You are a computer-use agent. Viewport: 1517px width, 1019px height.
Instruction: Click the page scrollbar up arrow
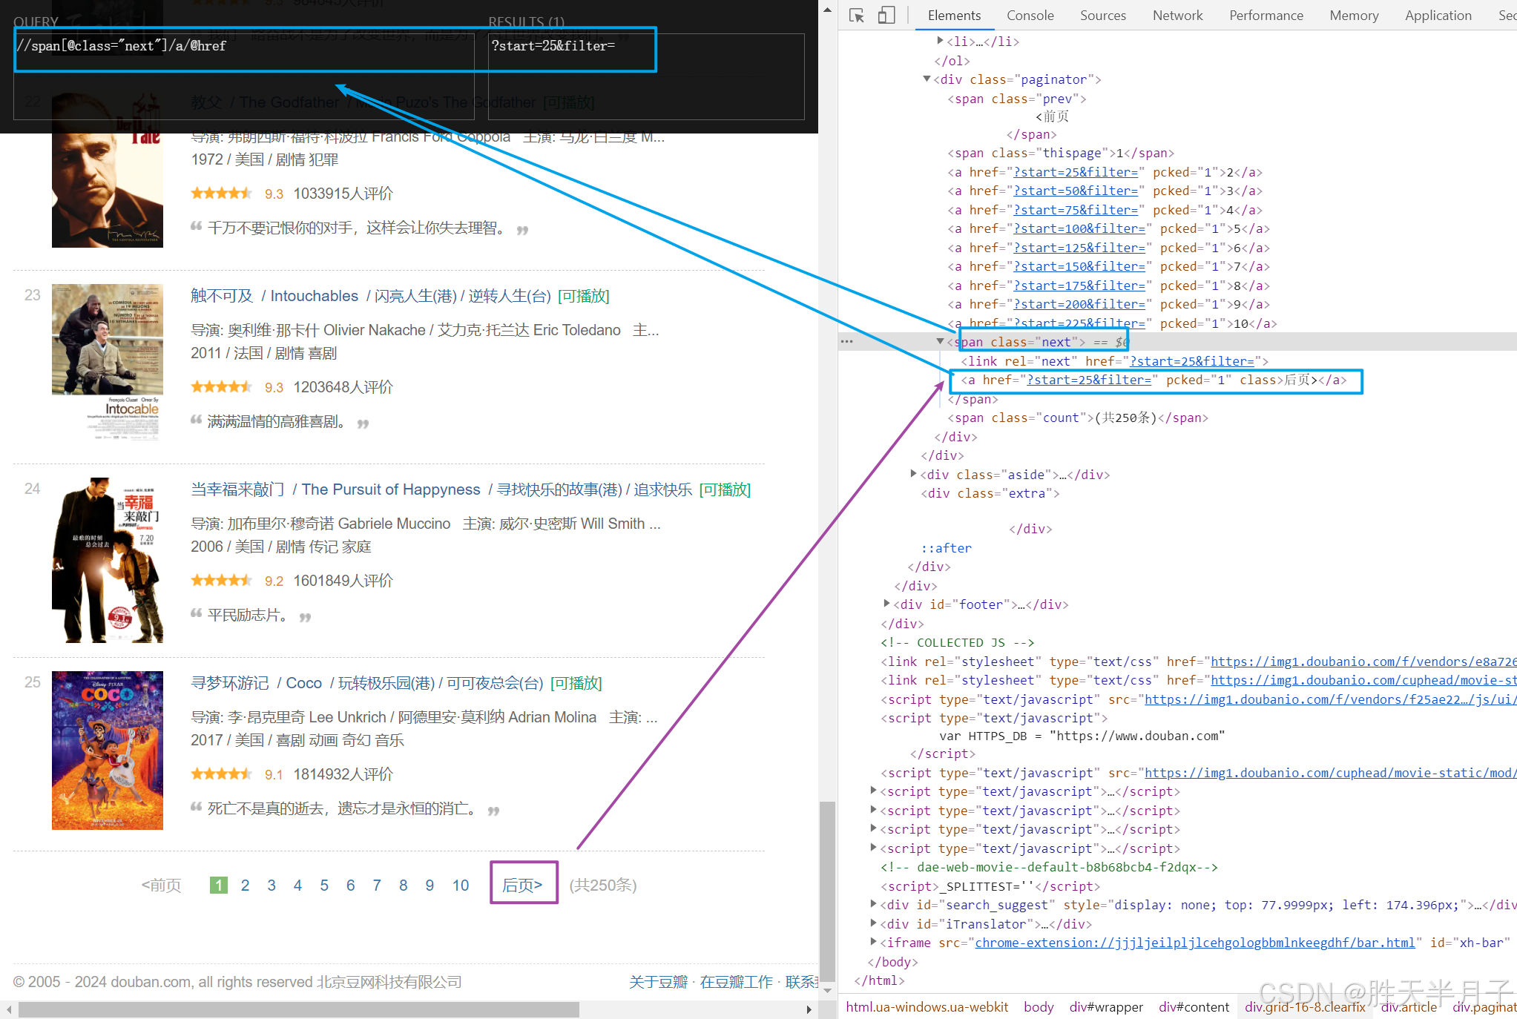[828, 10]
